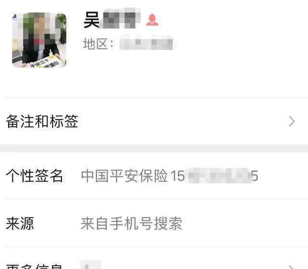308x269 pixels.
Task: Click blurred region value beside 地区
Action: point(146,44)
